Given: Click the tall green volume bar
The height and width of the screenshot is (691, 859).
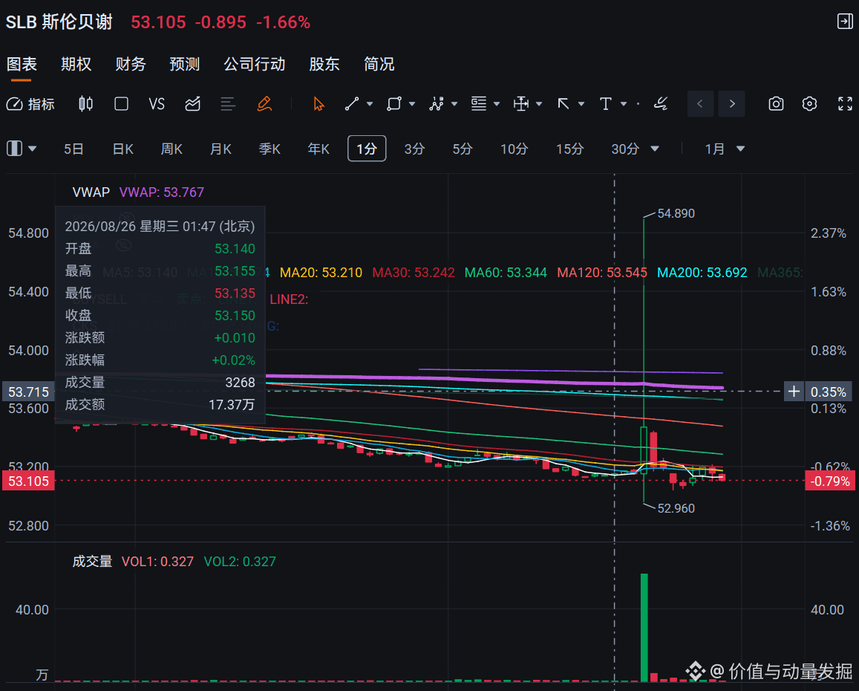Looking at the screenshot, I should click(x=644, y=627).
